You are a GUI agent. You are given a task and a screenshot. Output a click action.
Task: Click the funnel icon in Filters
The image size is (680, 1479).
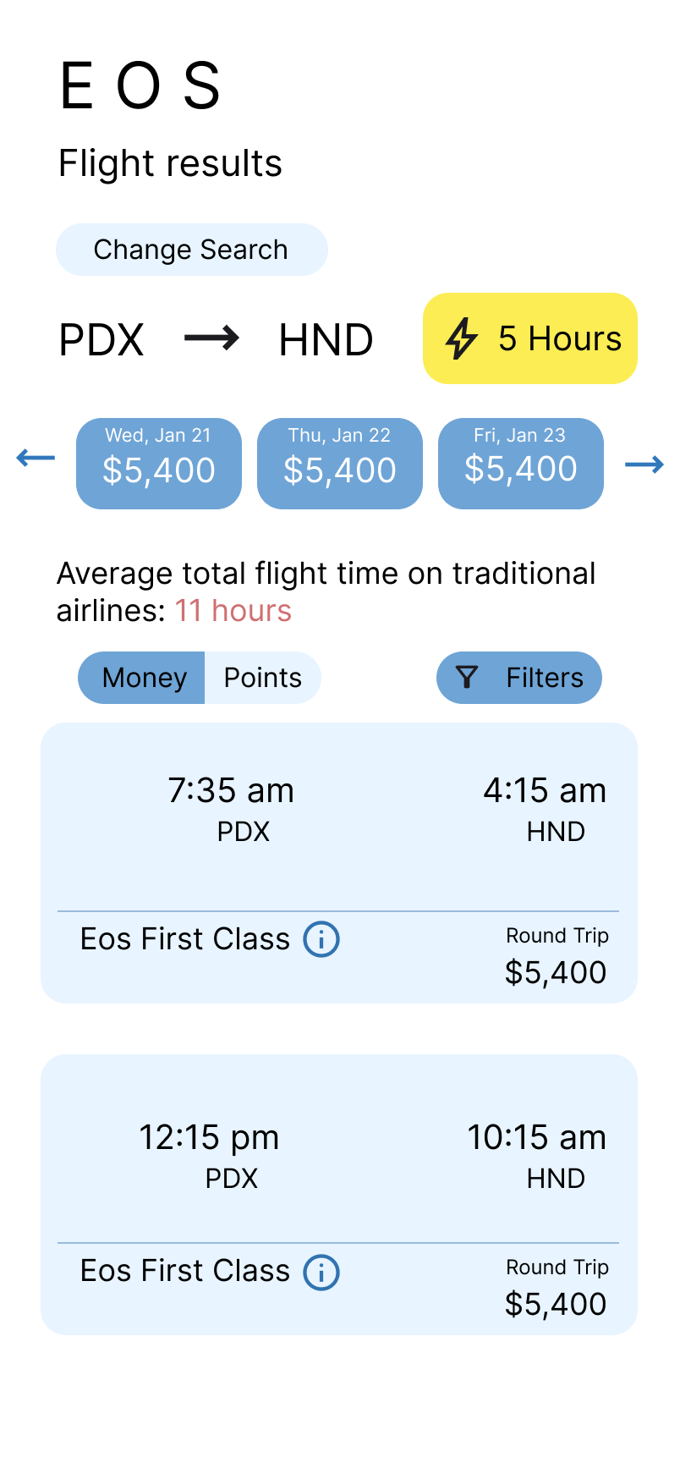(467, 677)
